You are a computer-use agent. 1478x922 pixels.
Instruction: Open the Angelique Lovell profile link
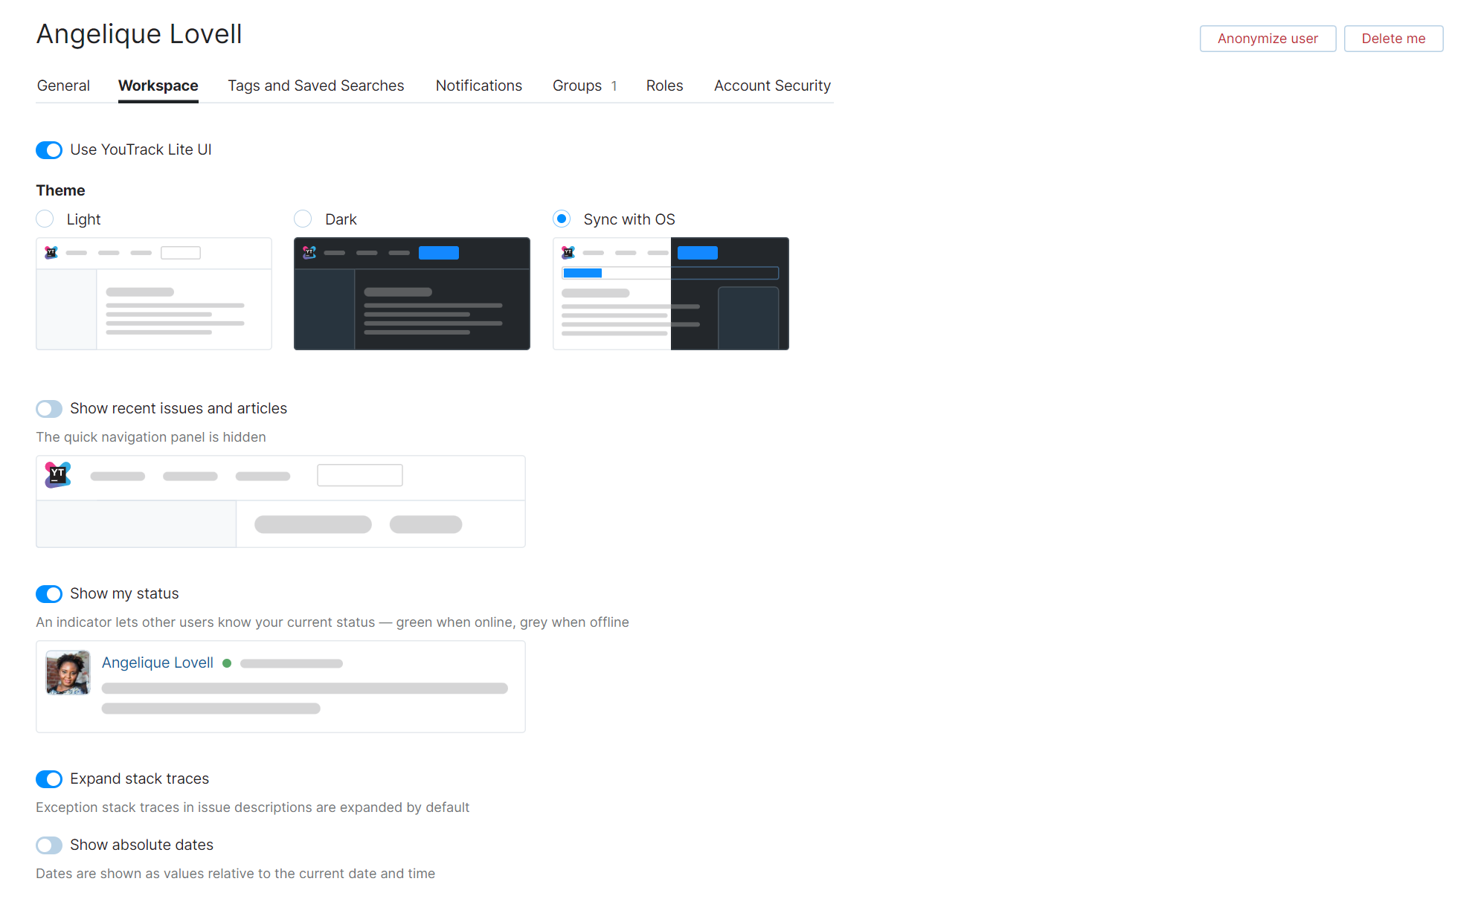pos(158,663)
